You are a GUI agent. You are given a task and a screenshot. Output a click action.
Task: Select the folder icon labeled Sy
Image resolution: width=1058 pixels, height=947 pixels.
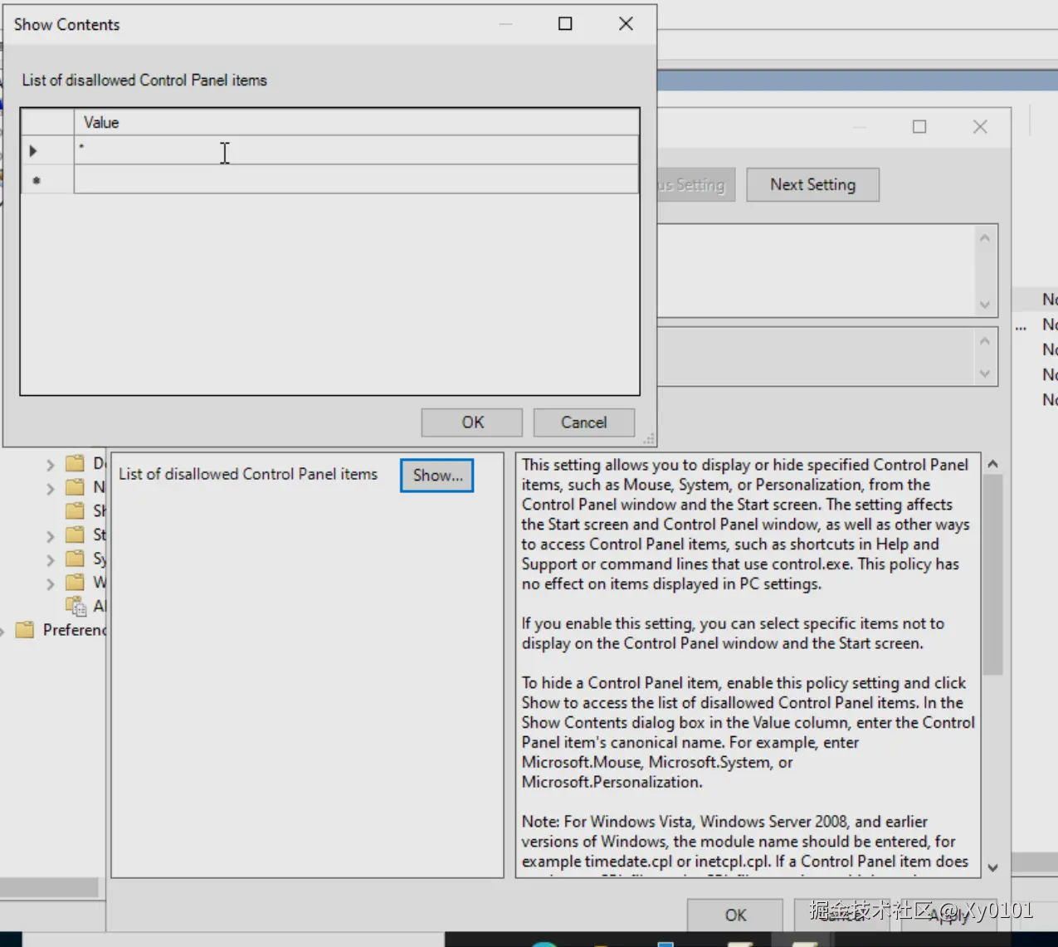[76, 559]
